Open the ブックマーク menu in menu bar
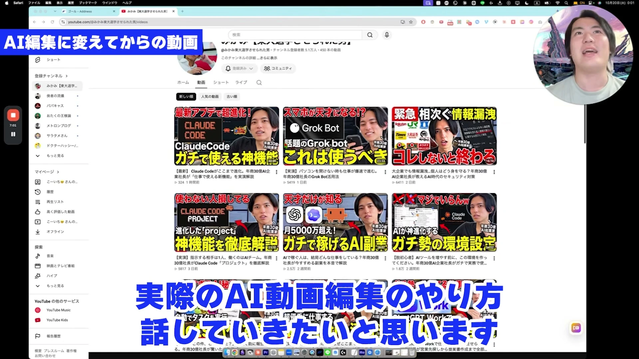The image size is (639, 359). coord(88,3)
